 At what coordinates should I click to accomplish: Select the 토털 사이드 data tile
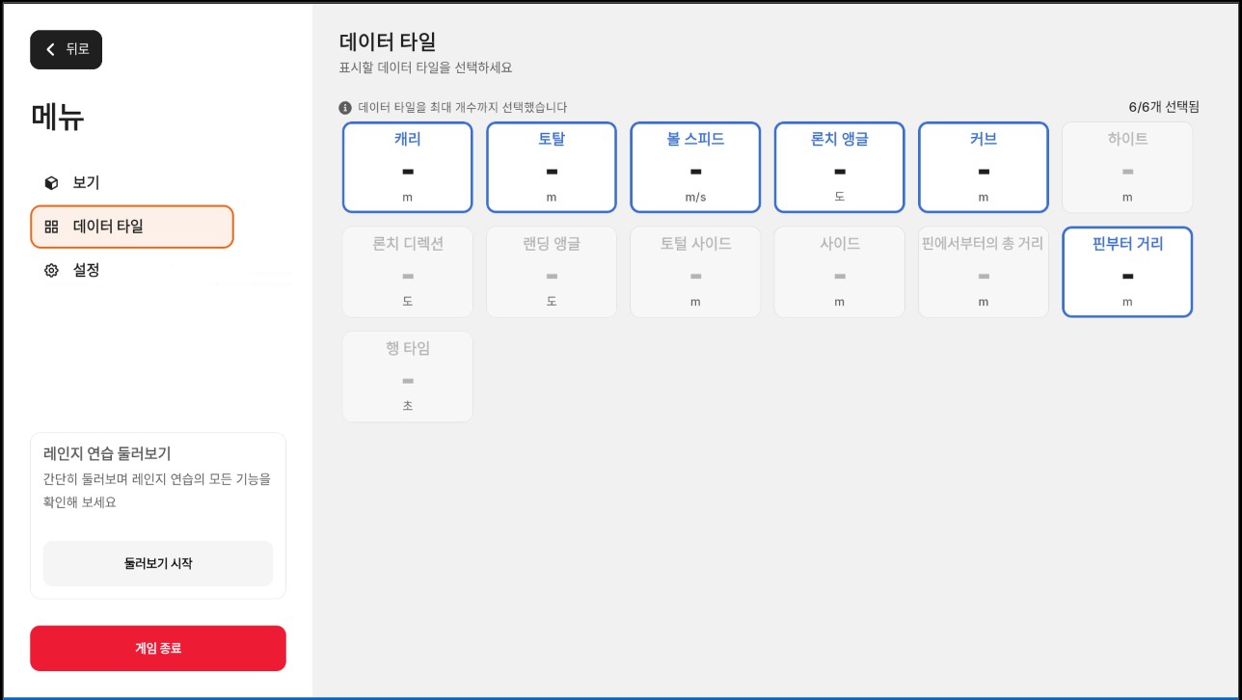click(x=695, y=272)
